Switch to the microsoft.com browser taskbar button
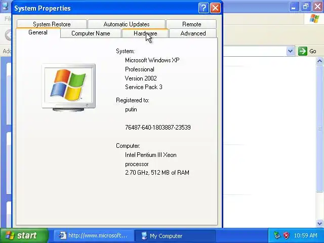The width and height of the screenshot is (324, 243). tap(94, 235)
